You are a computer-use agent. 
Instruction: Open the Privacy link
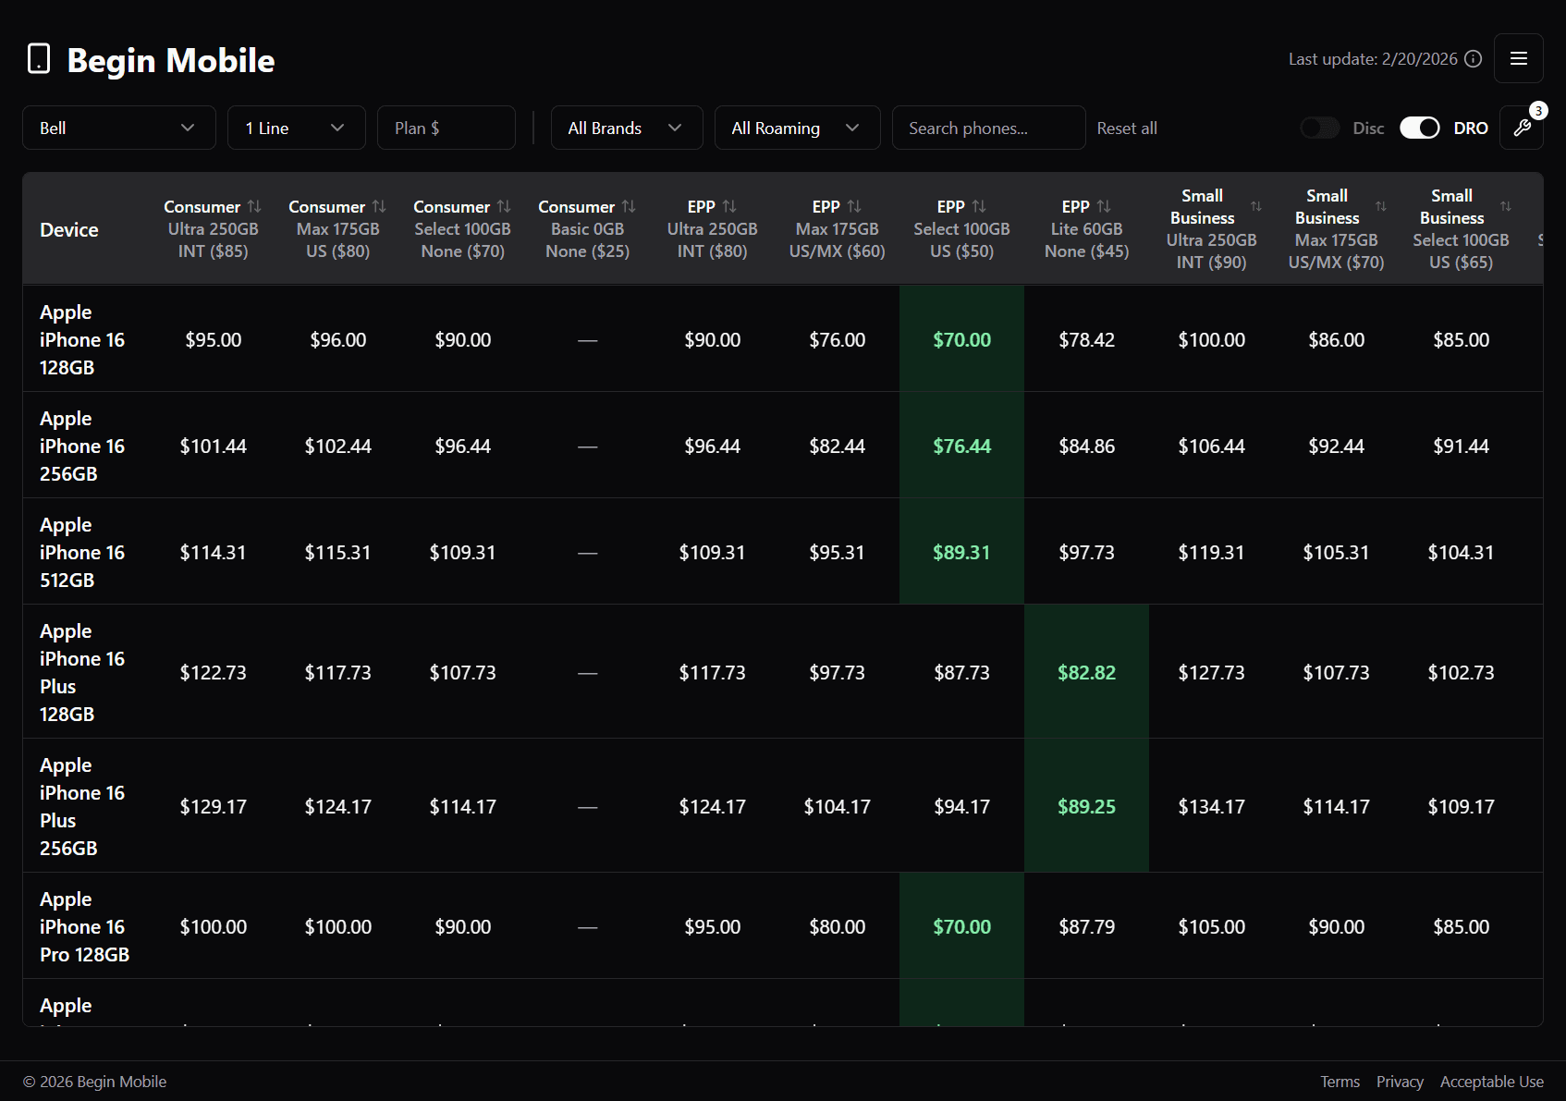[1400, 1081]
